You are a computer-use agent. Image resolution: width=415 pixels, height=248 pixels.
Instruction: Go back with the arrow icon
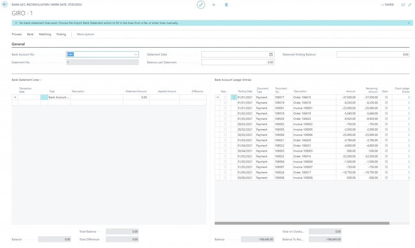(5, 4)
